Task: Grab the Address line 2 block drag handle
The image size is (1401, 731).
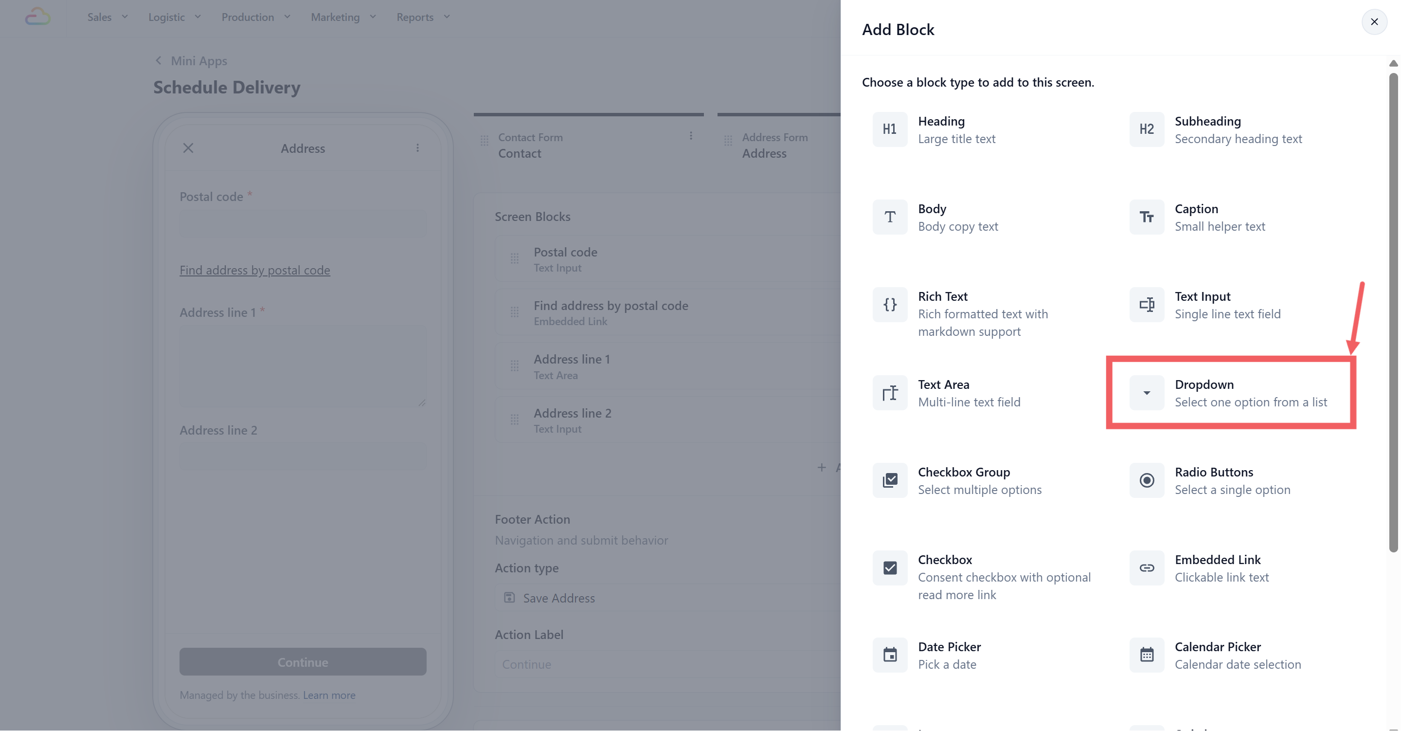Action: [515, 420]
